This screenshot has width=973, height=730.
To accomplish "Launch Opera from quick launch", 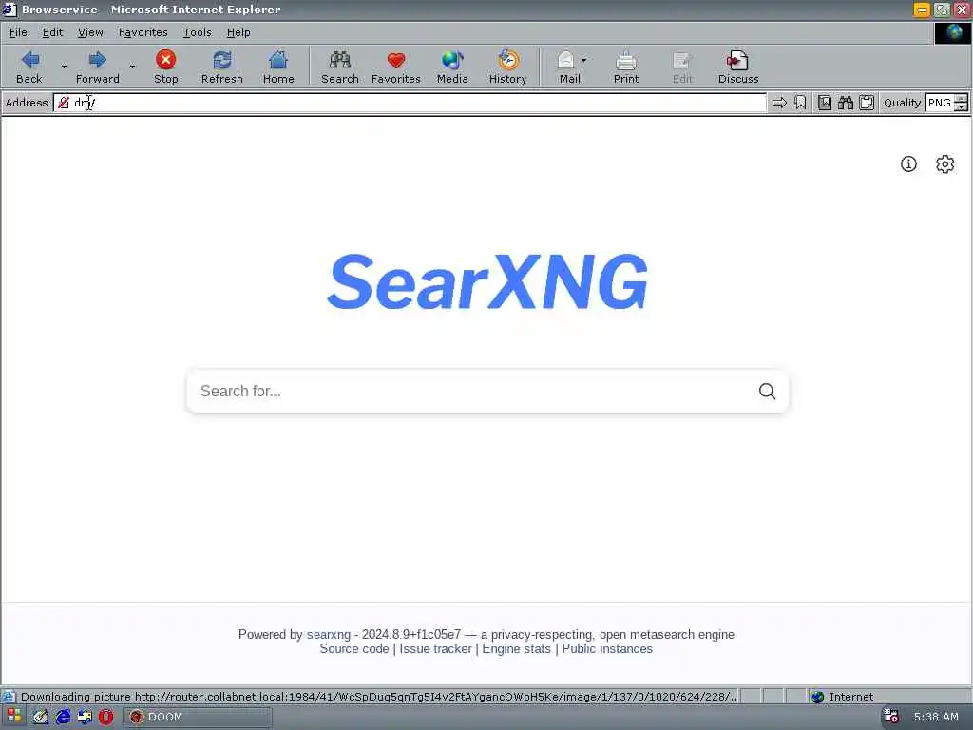I will tap(106, 717).
